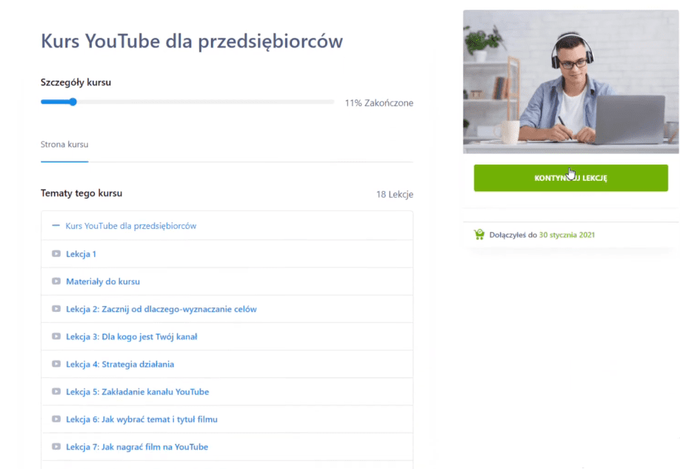
Task: Switch to the Strona kursu tab
Action: 64,144
